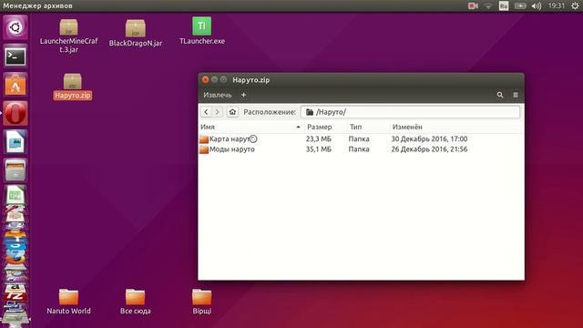Open the image viewer document icon in dock
This screenshot has height=328, width=583.
[x=15, y=142]
